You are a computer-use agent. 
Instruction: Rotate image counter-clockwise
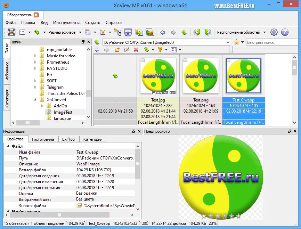(197, 32)
